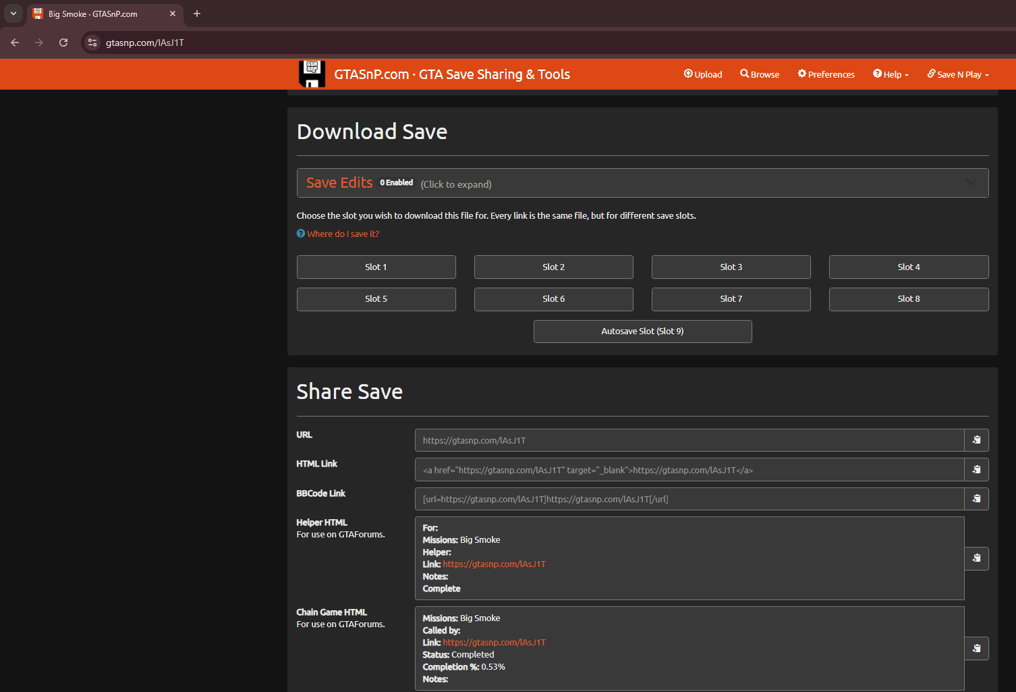Go back to the previous page
The height and width of the screenshot is (692, 1016).
click(15, 43)
